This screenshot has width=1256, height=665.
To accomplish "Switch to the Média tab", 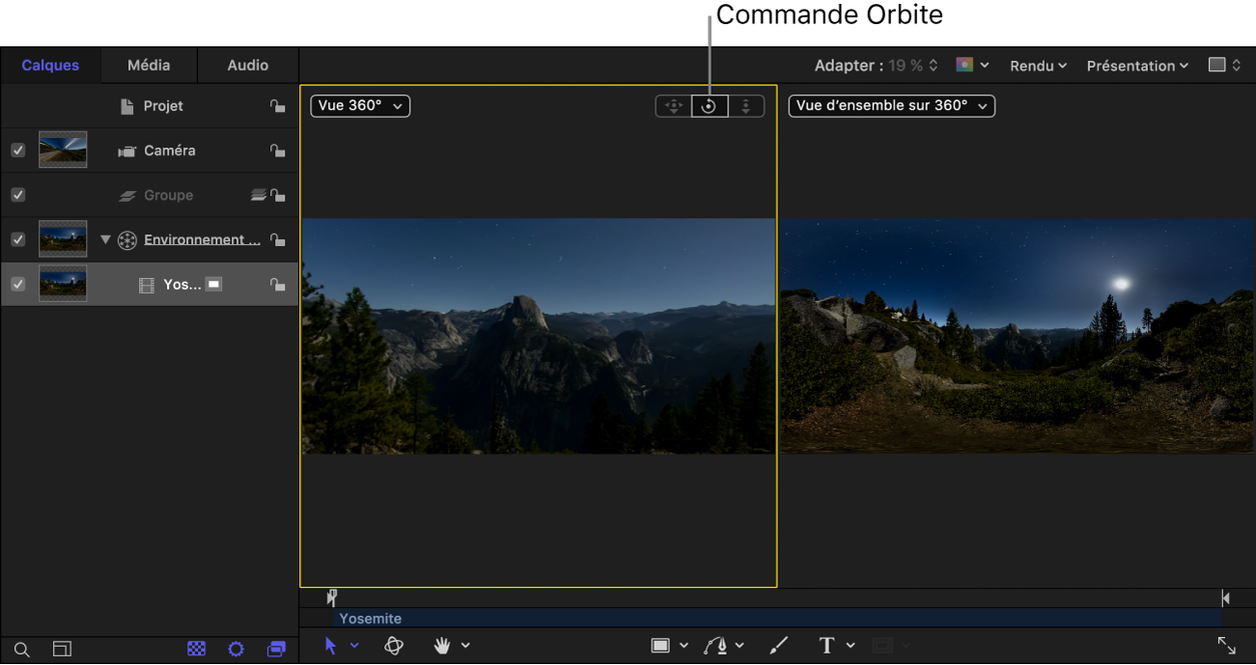I will [149, 66].
